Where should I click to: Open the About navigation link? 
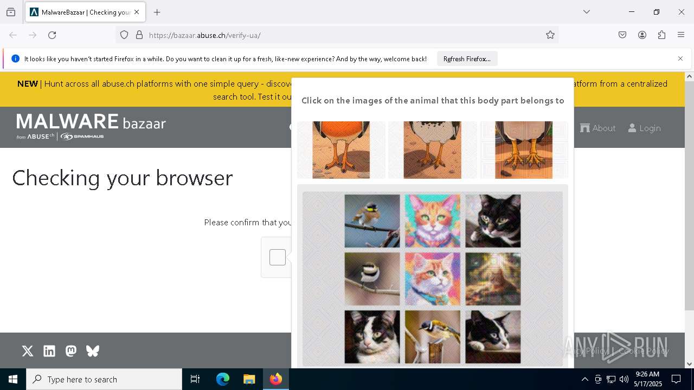click(x=598, y=128)
